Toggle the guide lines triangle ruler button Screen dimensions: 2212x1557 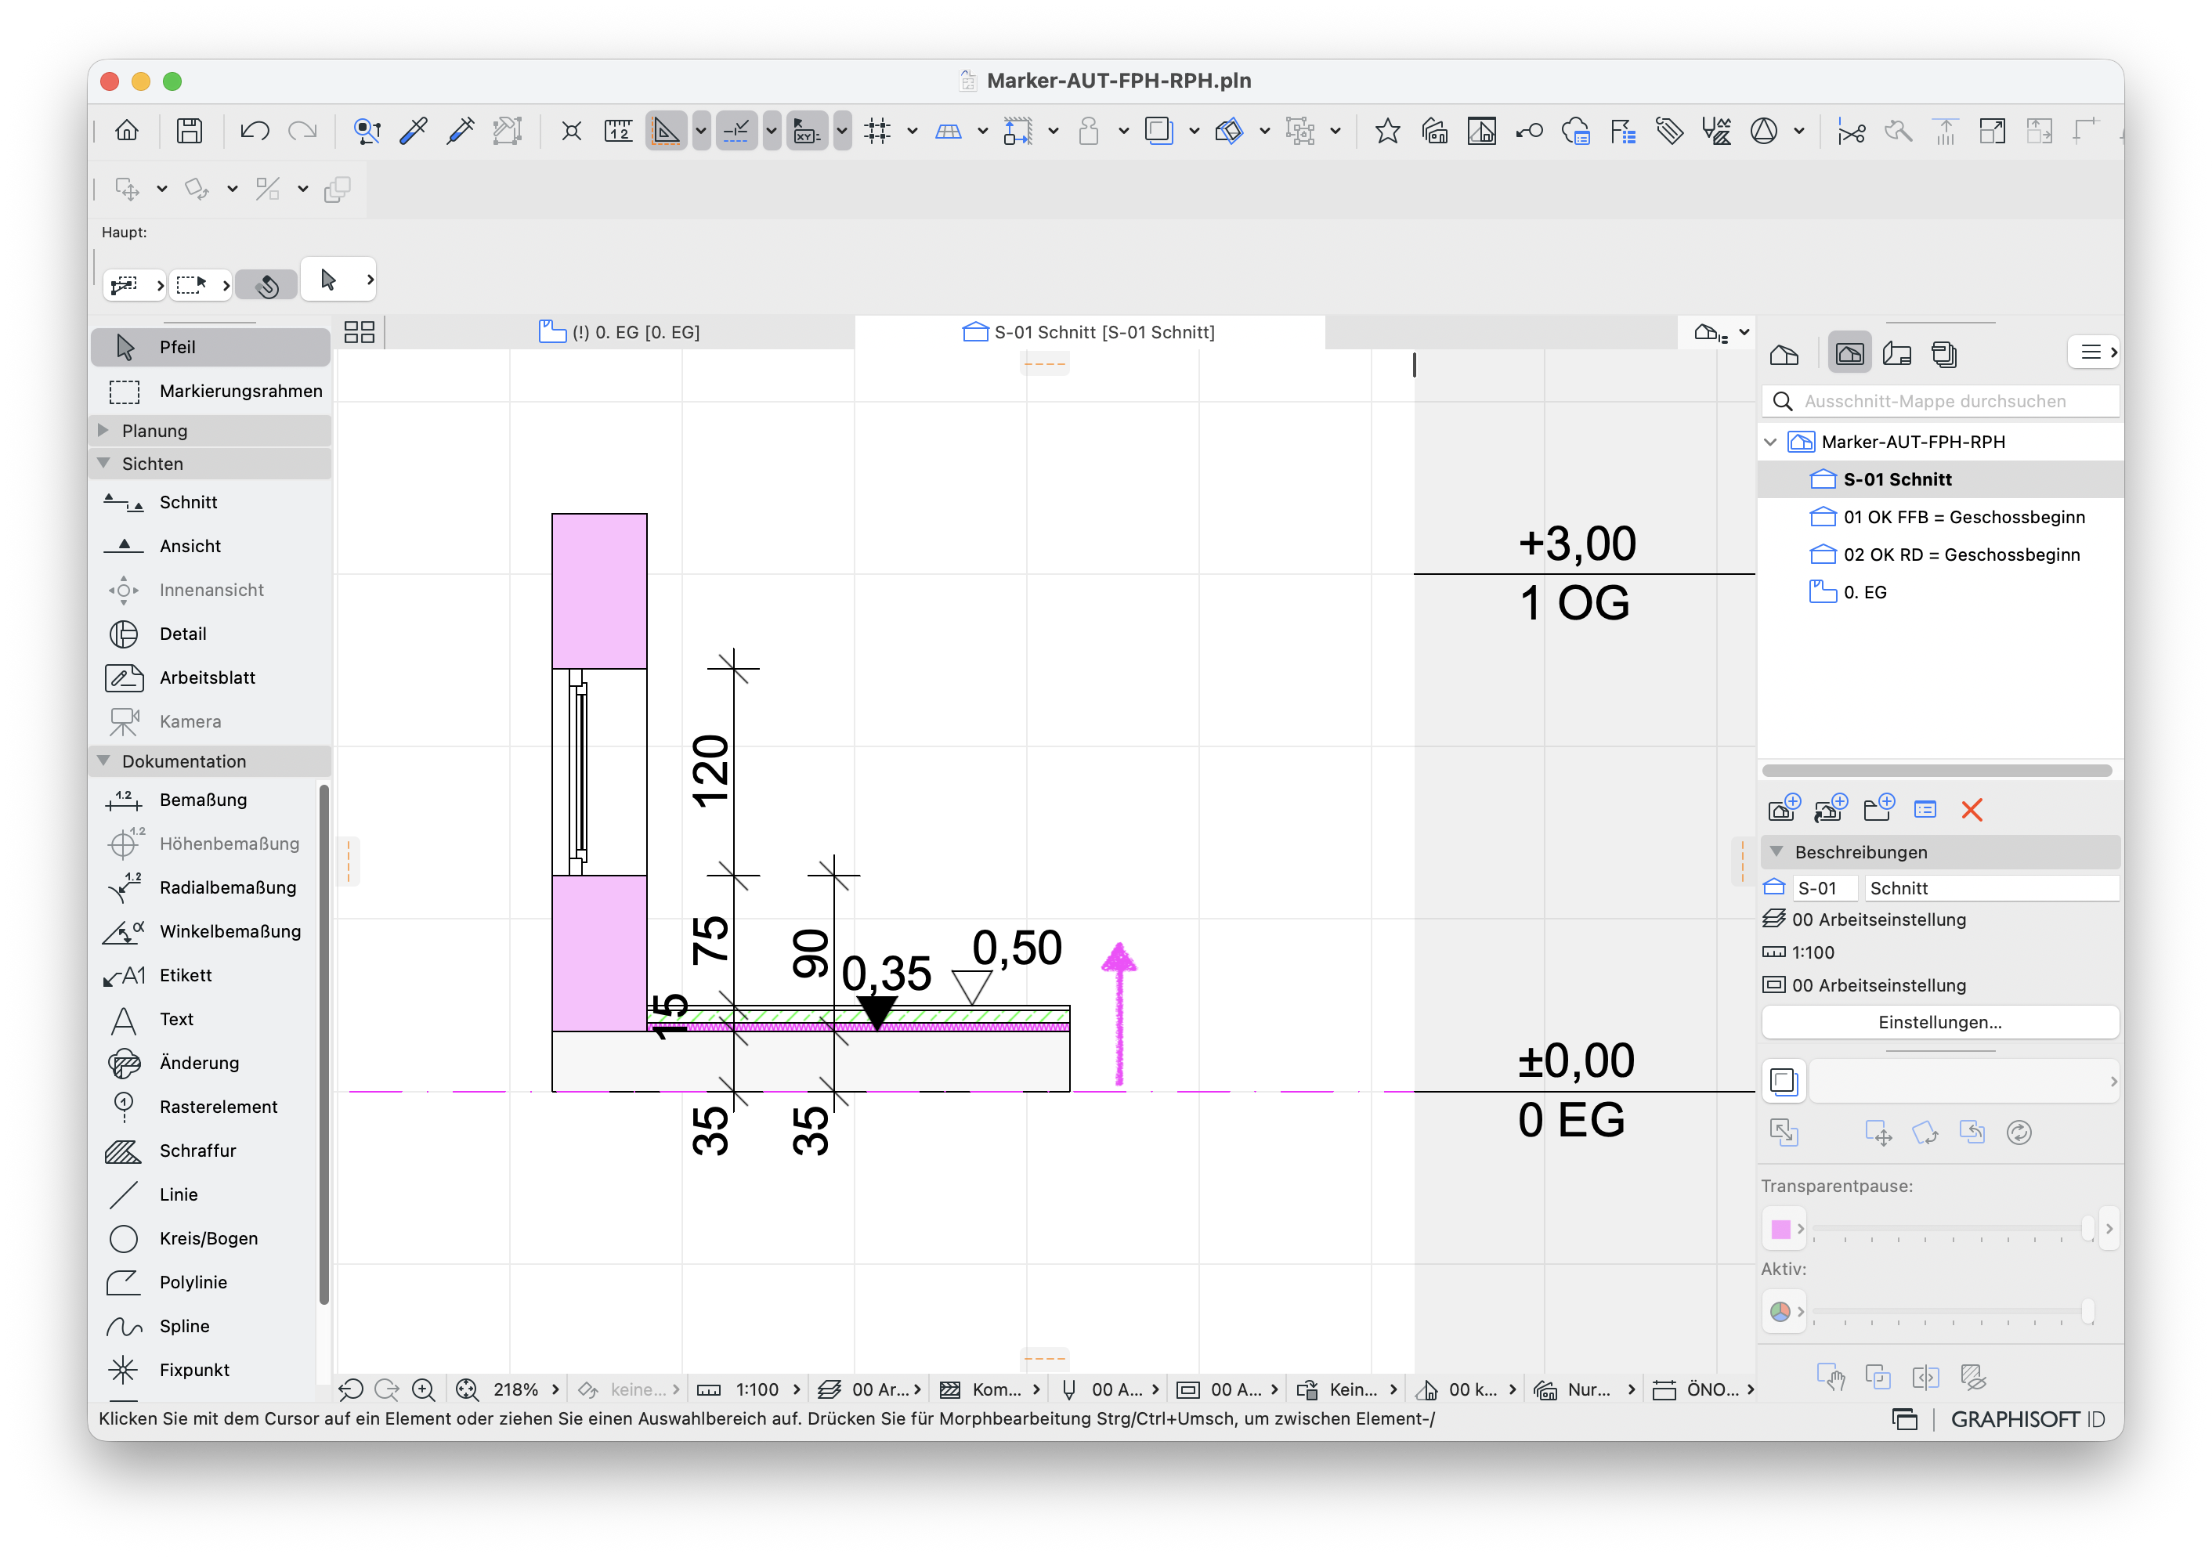click(667, 131)
